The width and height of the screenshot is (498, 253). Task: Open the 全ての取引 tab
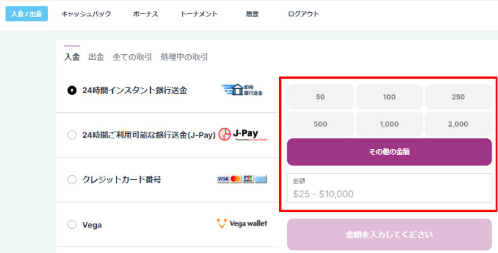(x=132, y=57)
